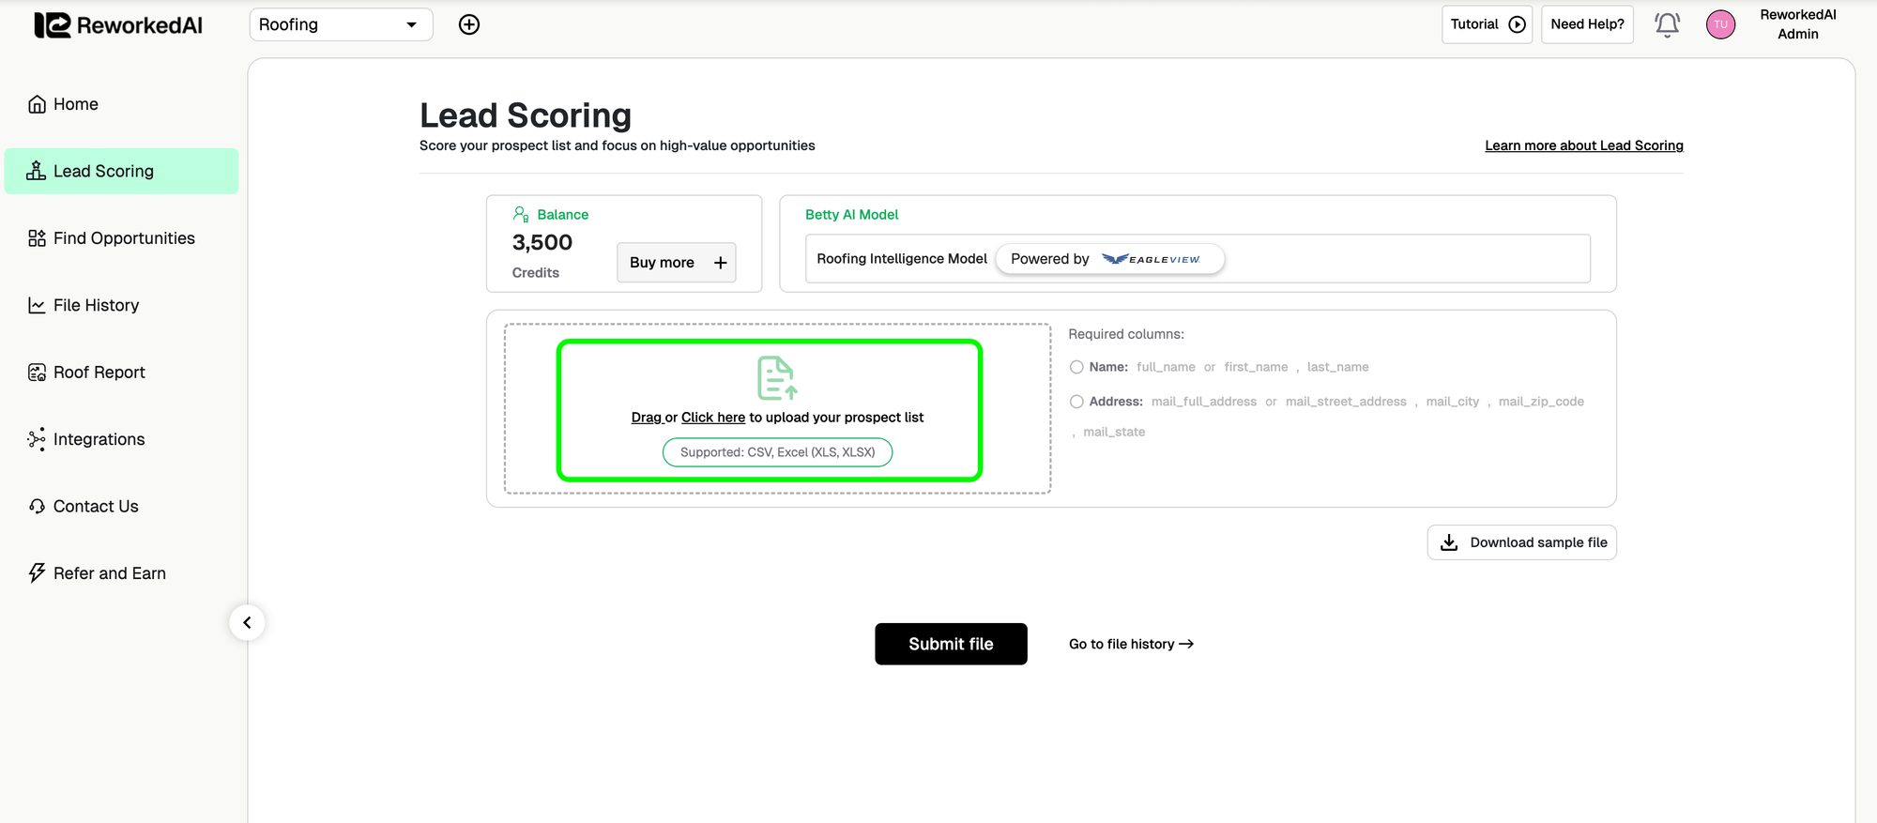Click the Balance credits icon

(521, 214)
